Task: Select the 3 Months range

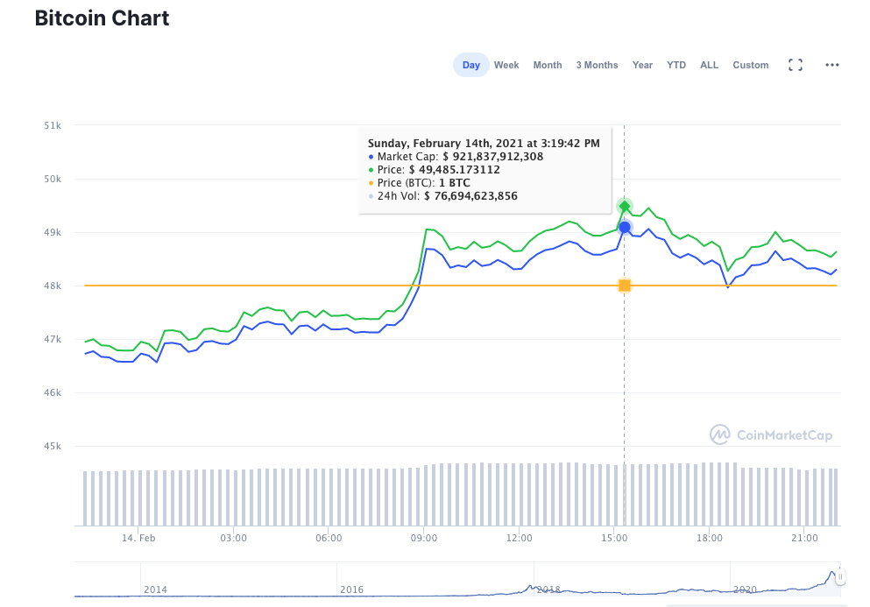Action: [597, 65]
